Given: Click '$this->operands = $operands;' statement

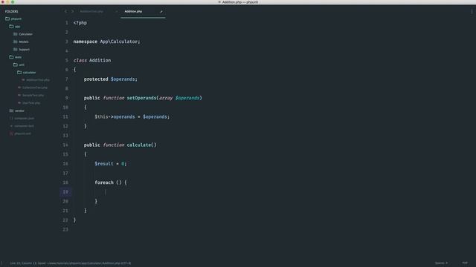Looking at the screenshot, I should pyautogui.click(x=132, y=116).
